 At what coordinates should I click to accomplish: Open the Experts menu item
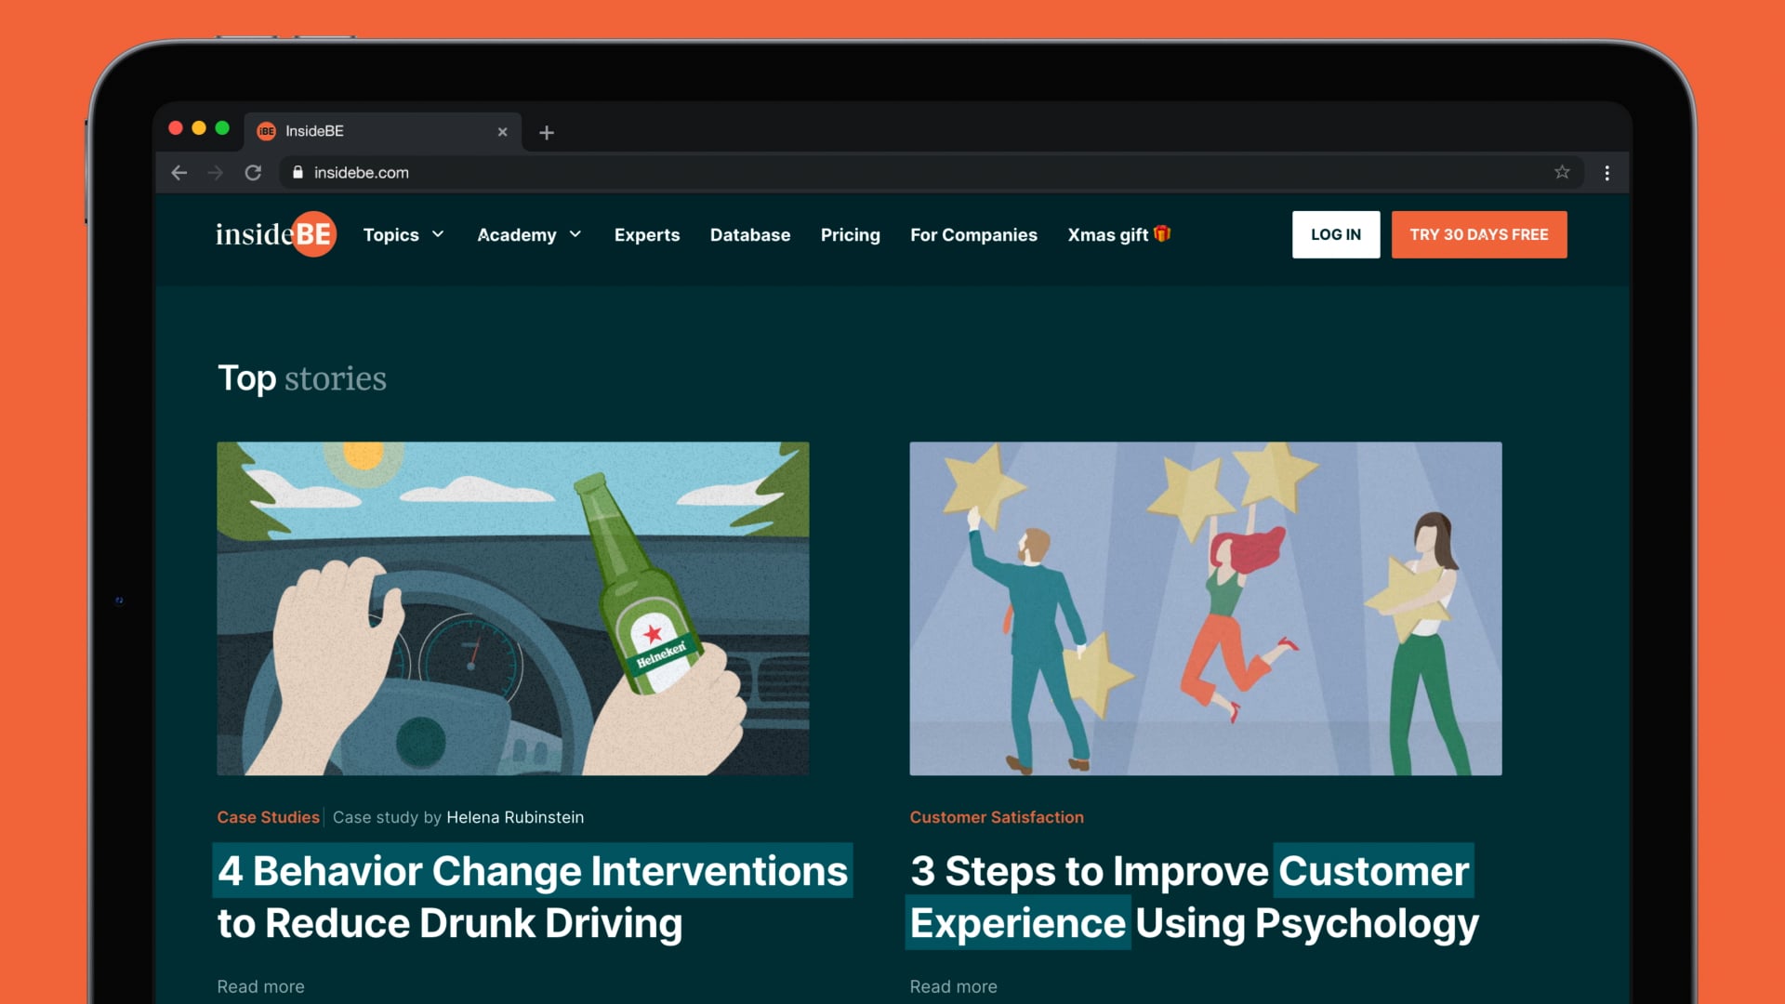646,235
